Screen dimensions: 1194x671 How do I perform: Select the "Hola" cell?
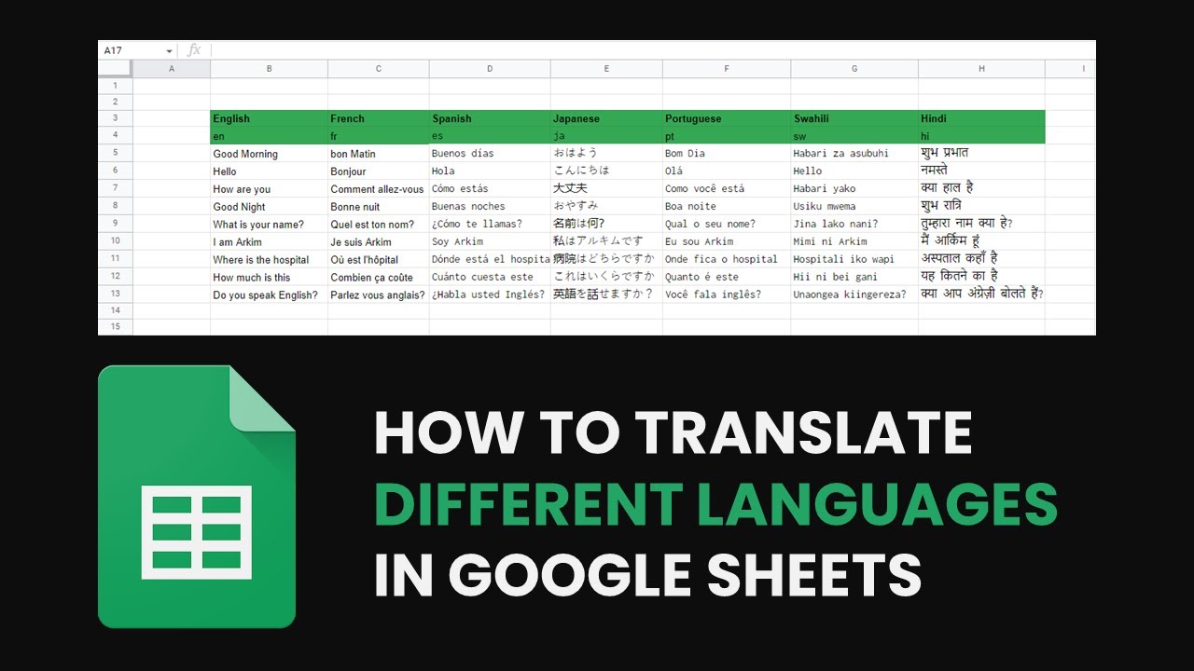[490, 171]
